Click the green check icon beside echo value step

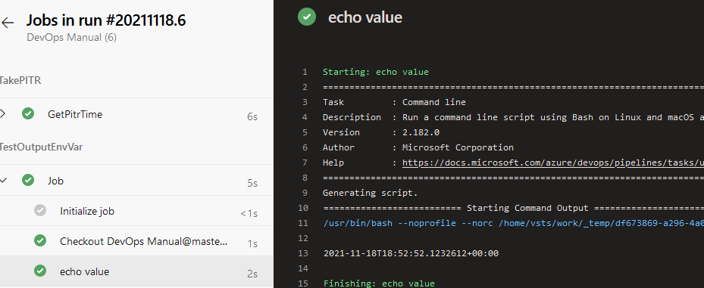click(x=40, y=271)
